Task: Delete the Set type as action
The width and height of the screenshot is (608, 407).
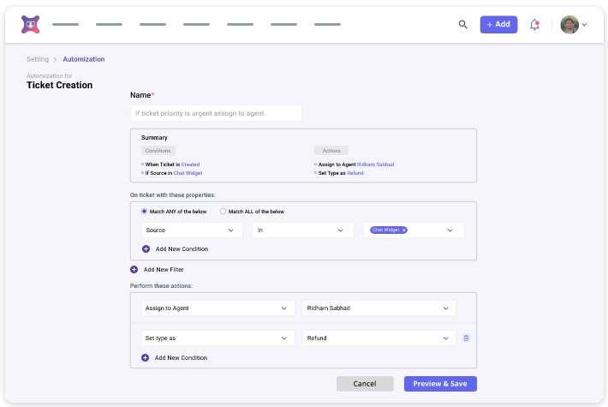Action: point(466,338)
